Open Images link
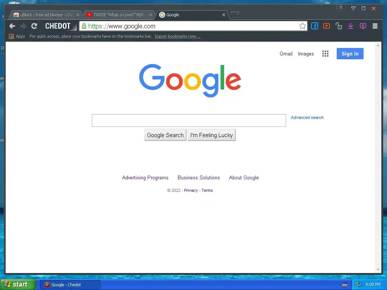The height and width of the screenshot is (290, 387). (306, 54)
